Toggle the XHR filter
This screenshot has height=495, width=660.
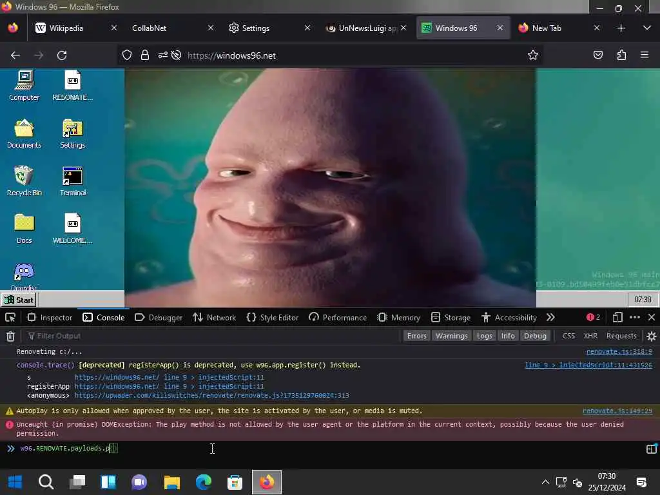tap(590, 336)
